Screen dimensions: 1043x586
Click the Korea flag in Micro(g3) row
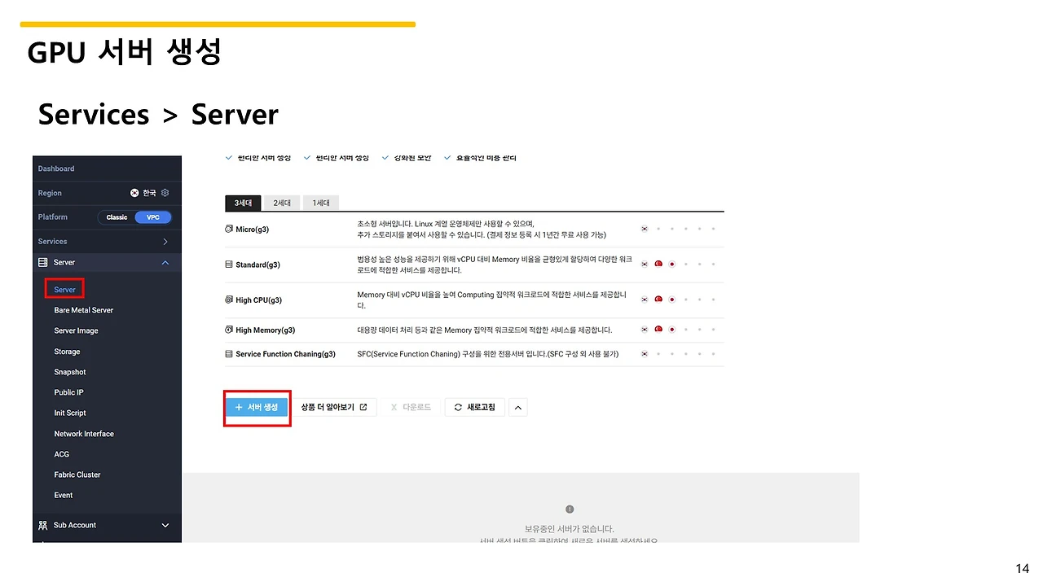pyautogui.click(x=645, y=230)
